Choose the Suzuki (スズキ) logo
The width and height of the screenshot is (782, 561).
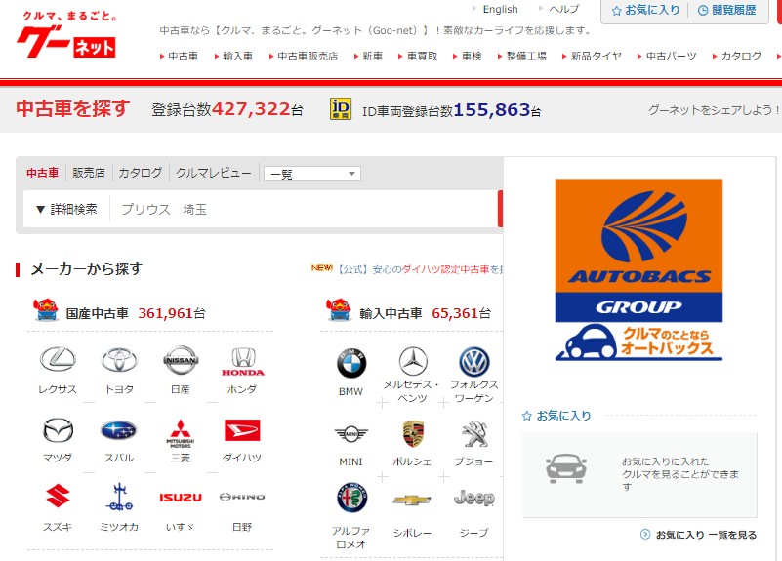click(58, 497)
